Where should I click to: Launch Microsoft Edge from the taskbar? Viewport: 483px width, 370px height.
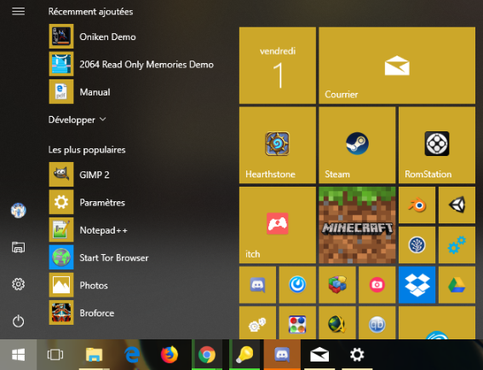132,355
